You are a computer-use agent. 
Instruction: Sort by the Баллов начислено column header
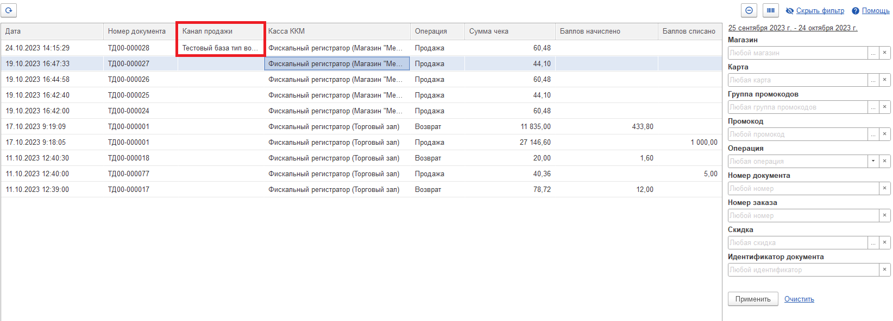(x=607, y=31)
